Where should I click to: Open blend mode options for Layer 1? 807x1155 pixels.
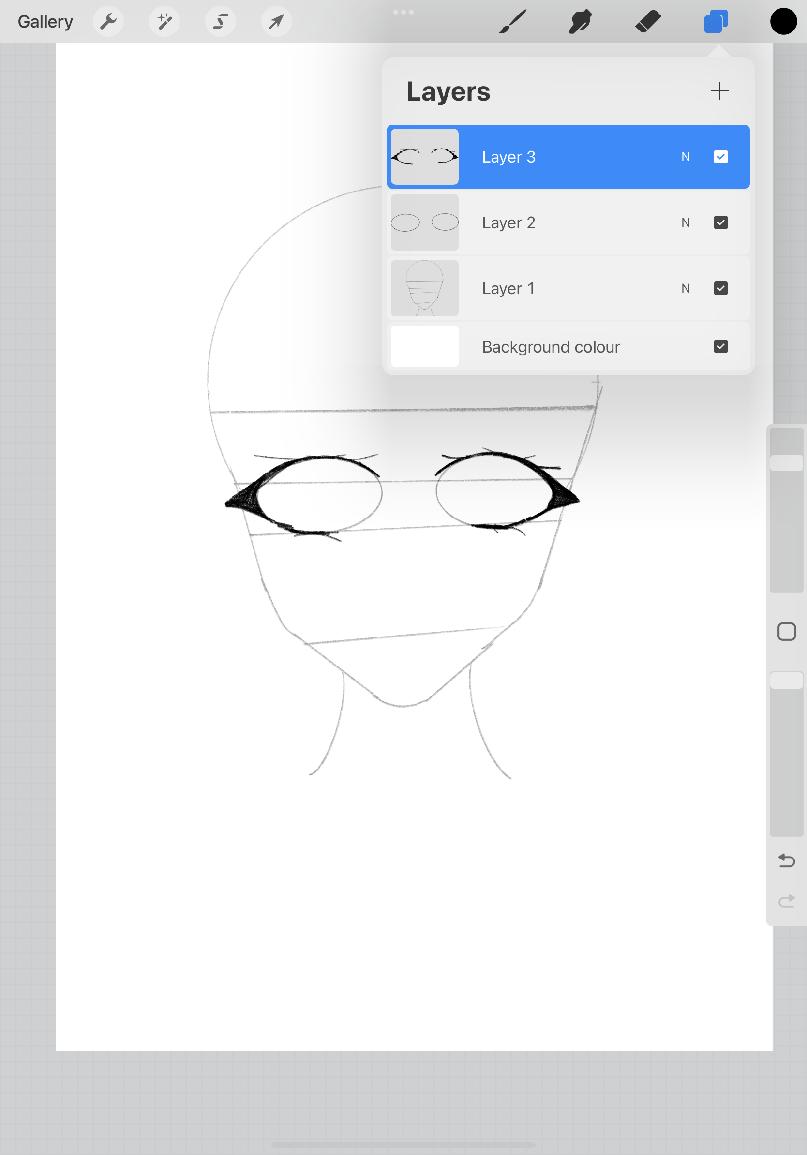pyautogui.click(x=686, y=288)
